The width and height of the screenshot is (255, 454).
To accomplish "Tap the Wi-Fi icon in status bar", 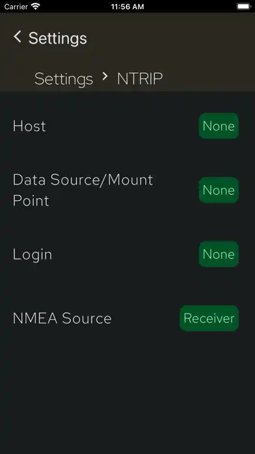I will [x=36, y=7].
